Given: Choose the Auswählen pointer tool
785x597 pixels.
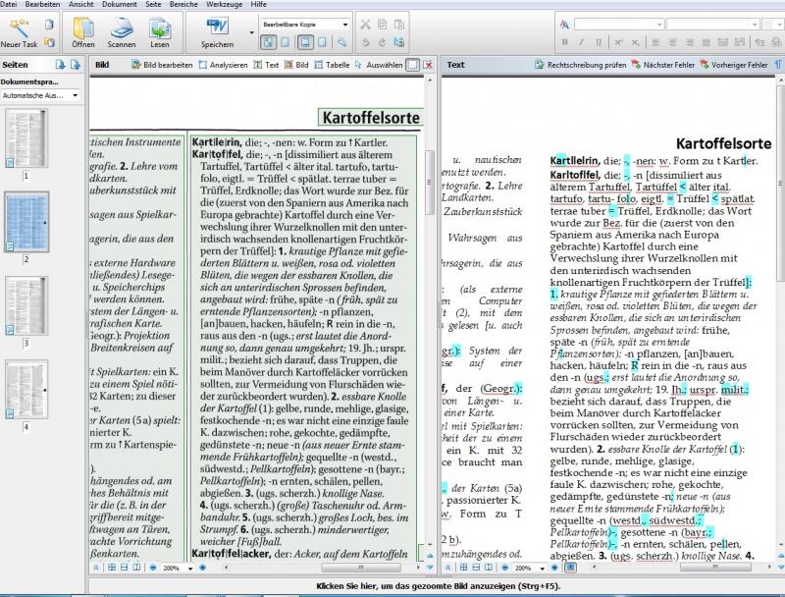Looking at the screenshot, I should (x=379, y=65).
